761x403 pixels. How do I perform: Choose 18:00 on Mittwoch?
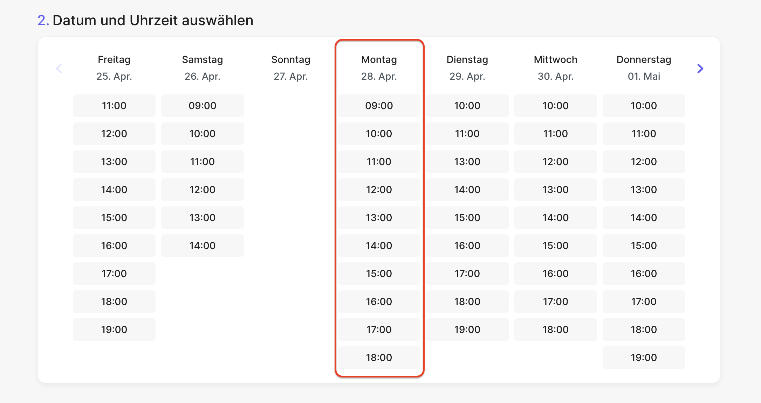click(556, 330)
